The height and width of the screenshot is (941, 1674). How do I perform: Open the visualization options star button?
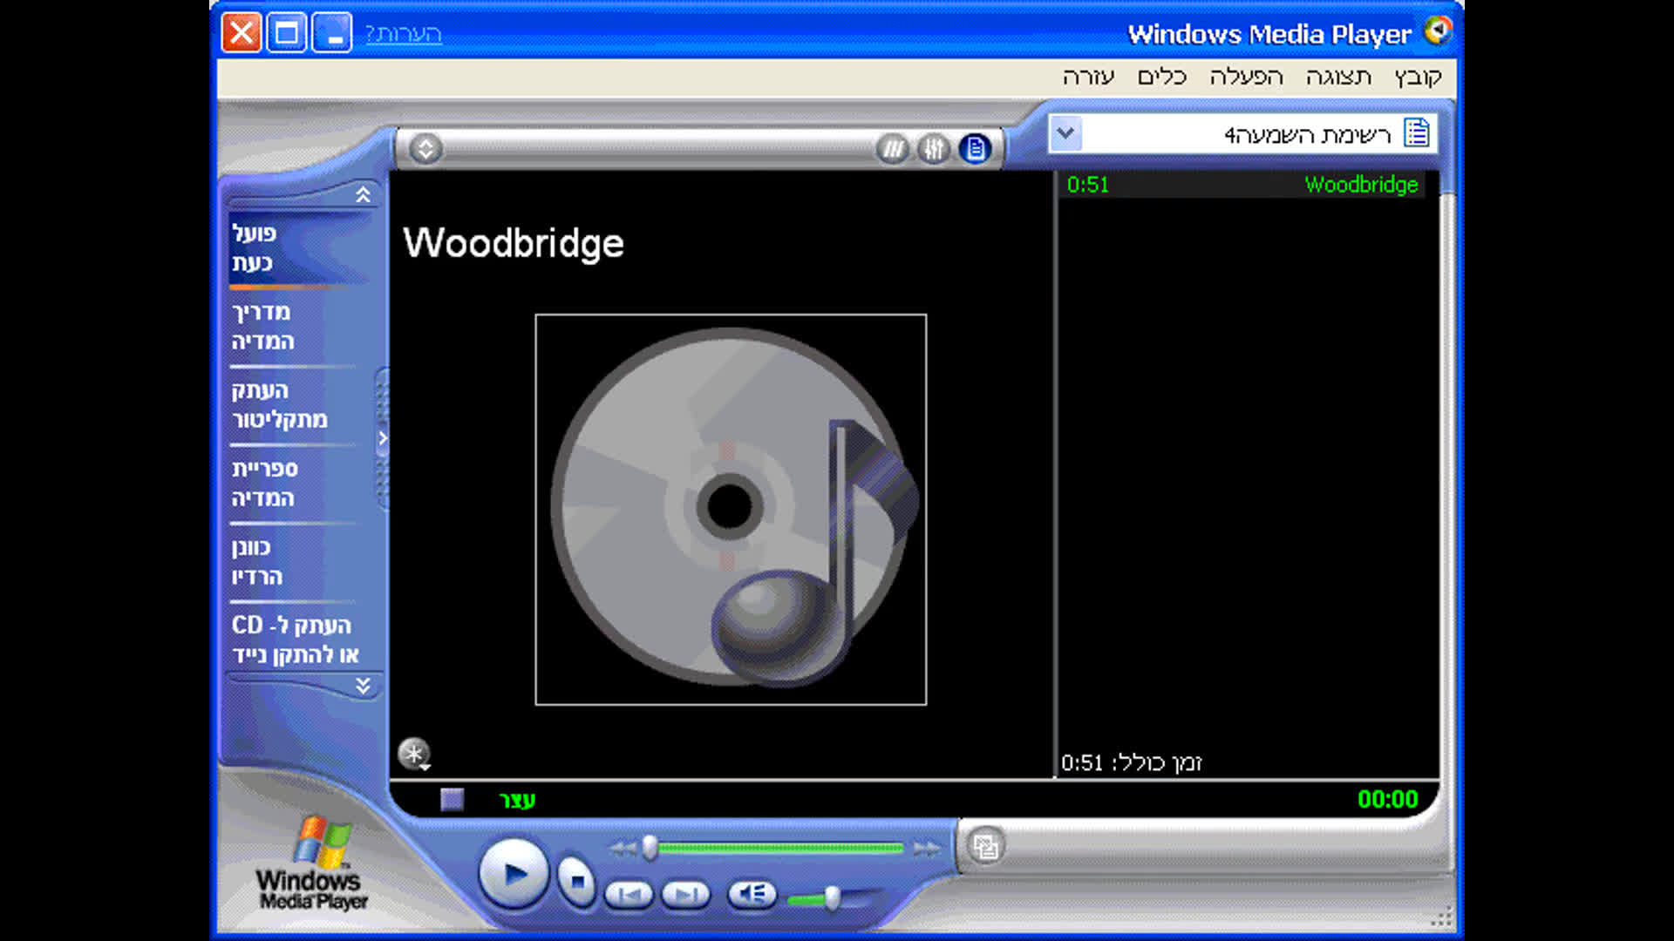pyautogui.click(x=414, y=754)
